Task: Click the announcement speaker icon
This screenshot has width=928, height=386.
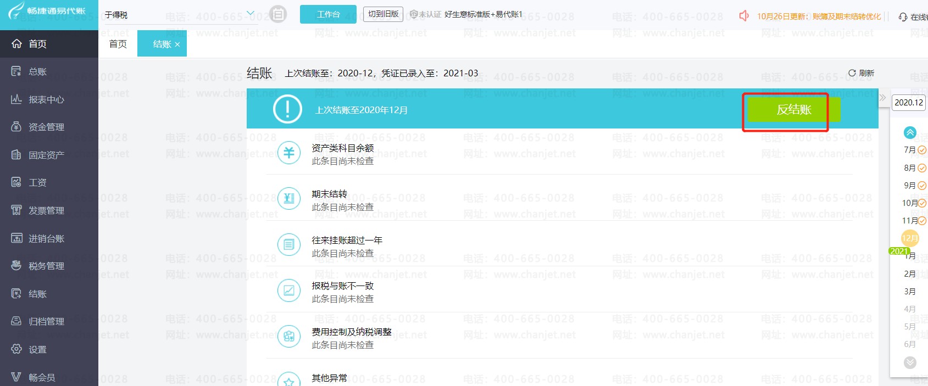Action: 744,16
